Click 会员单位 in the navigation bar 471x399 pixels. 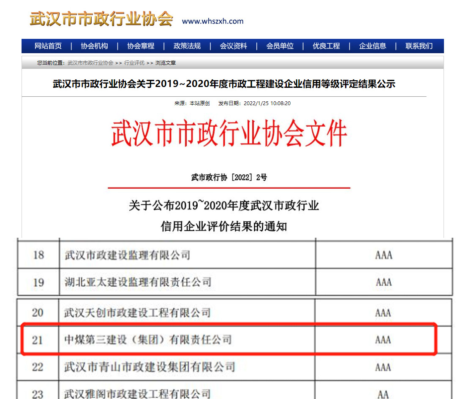tap(280, 46)
